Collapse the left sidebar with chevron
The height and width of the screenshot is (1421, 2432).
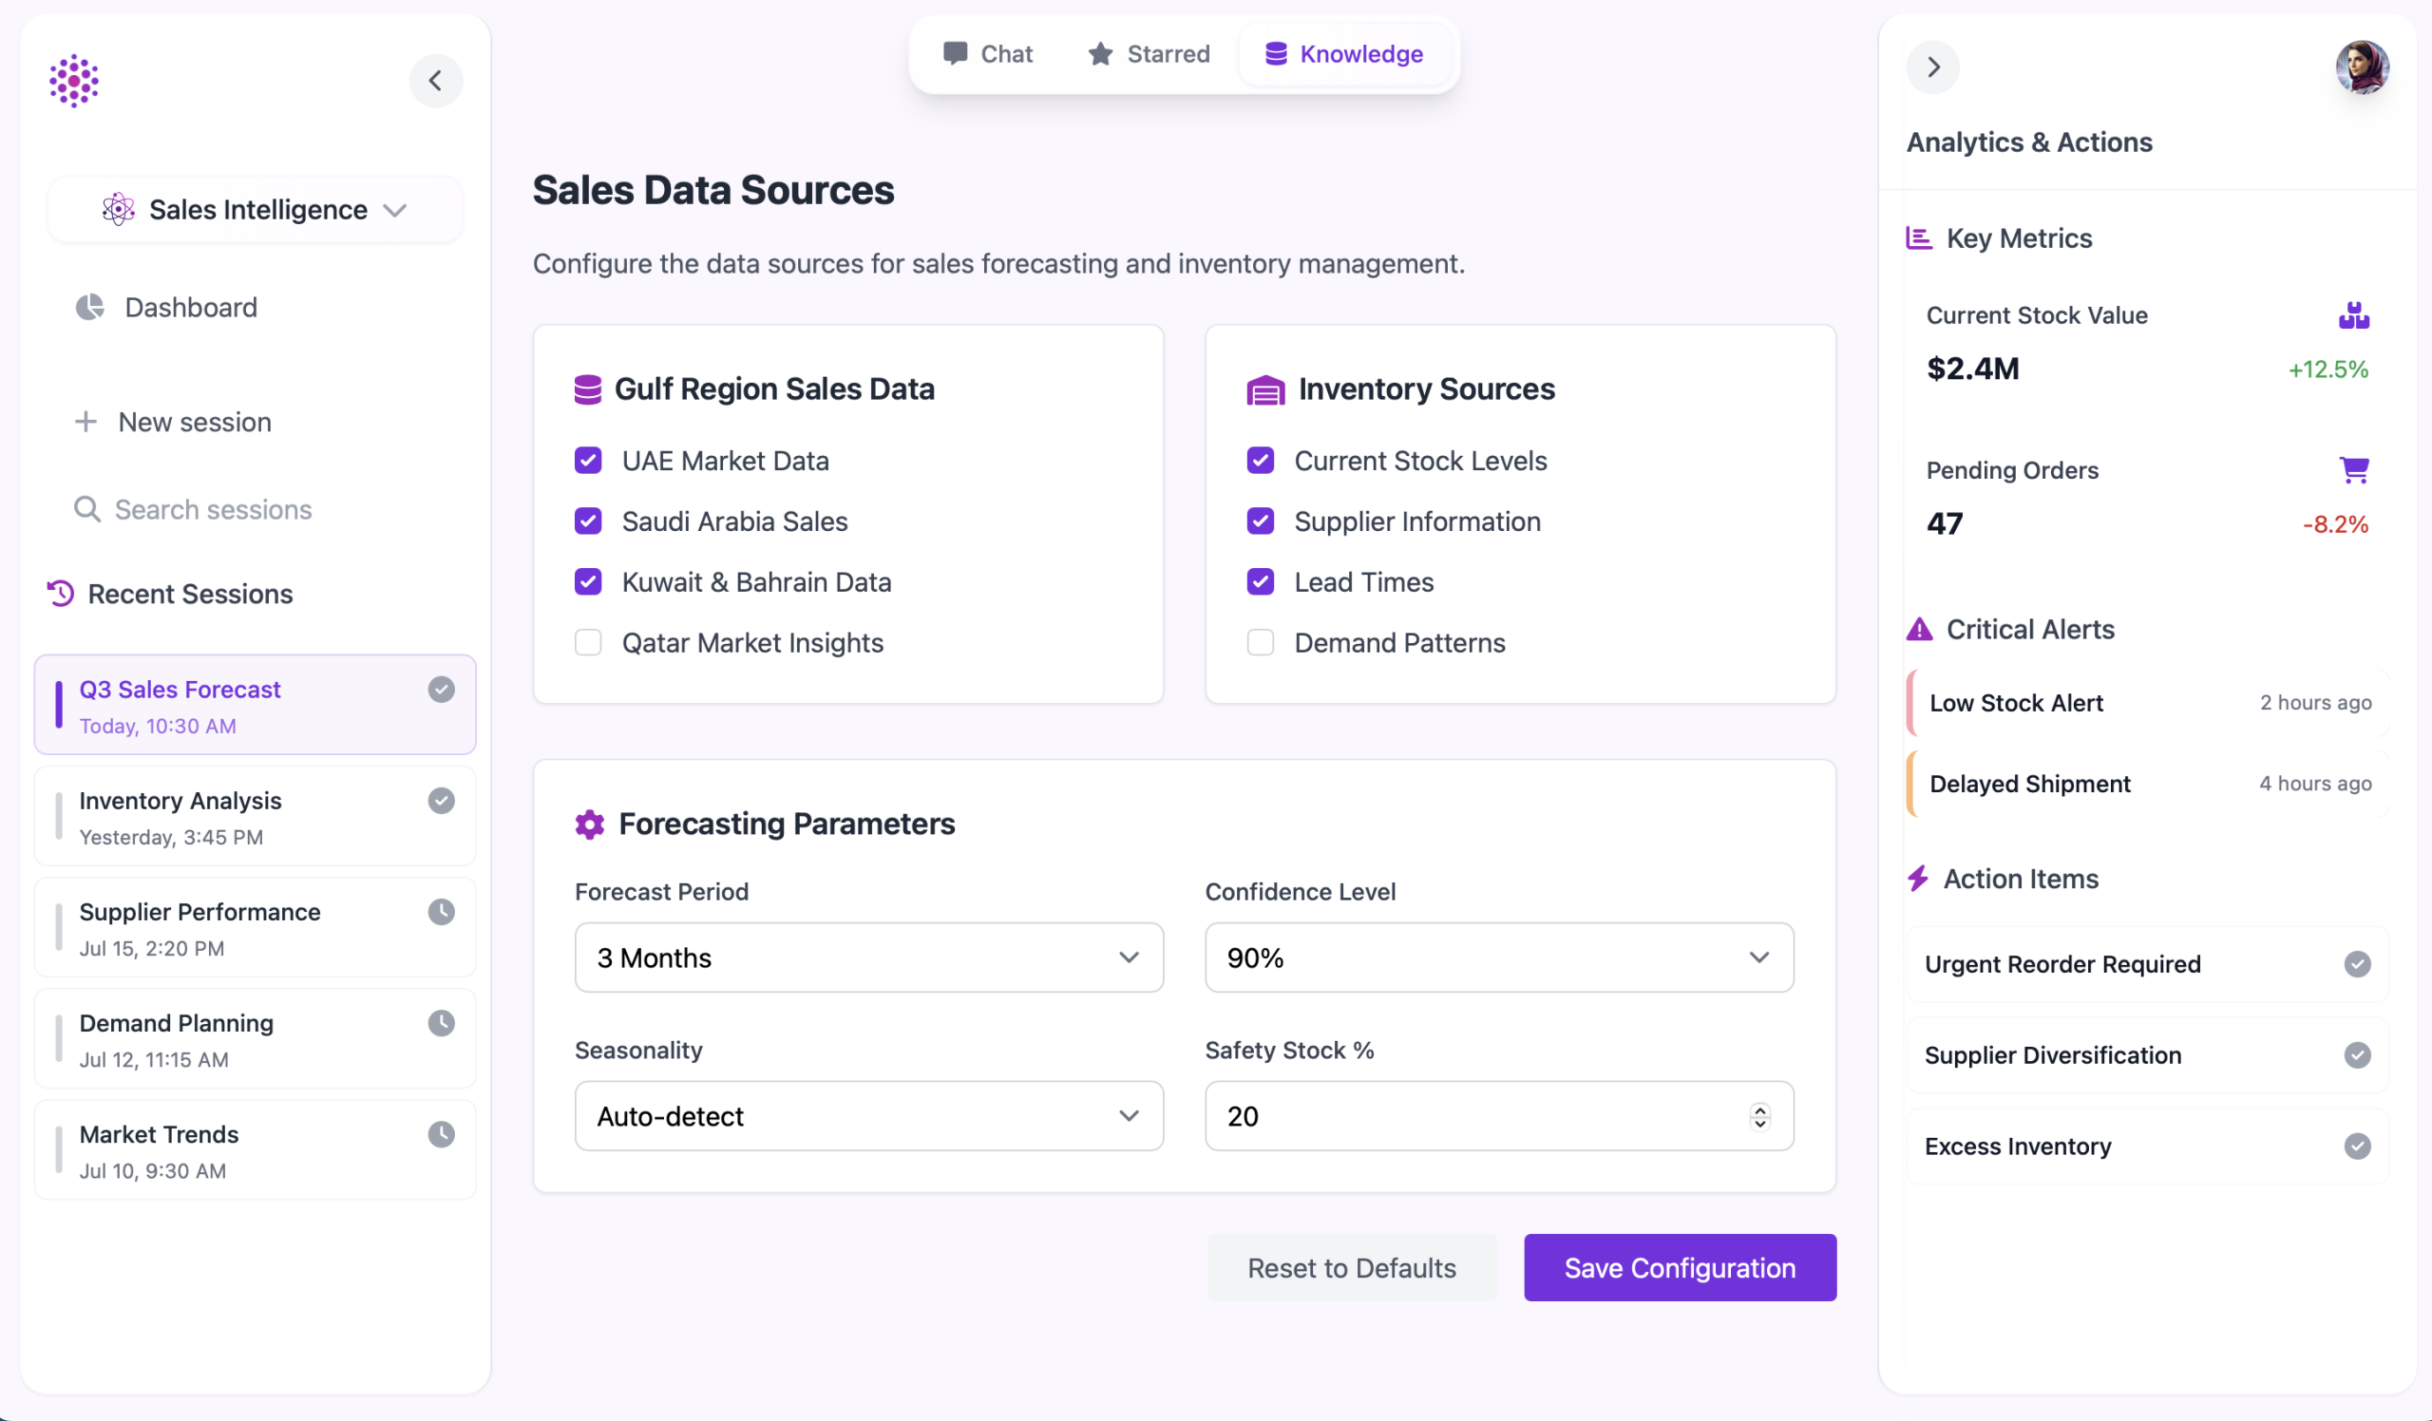tap(435, 80)
